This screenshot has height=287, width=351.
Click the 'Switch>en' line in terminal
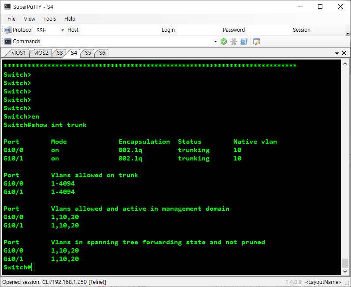[21, 116]
